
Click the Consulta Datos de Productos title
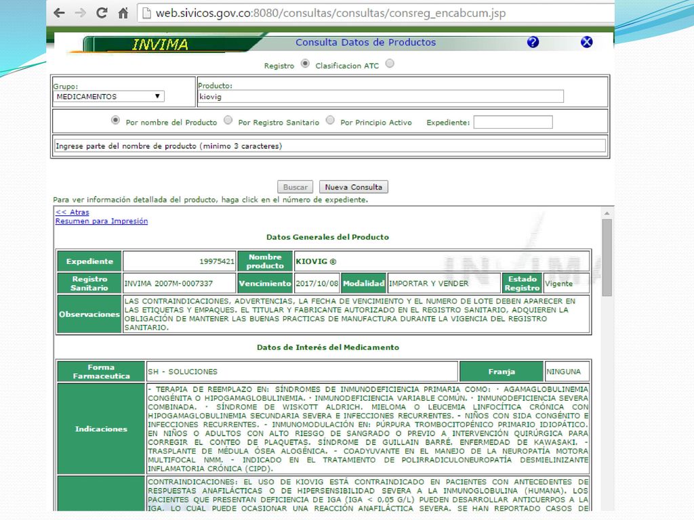(365, 43)
